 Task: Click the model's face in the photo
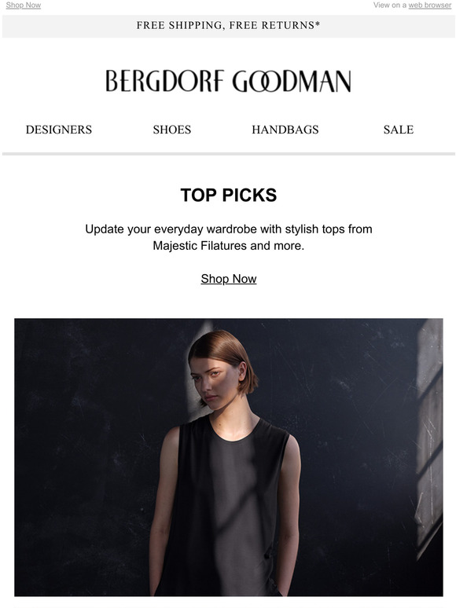pos(213,384)
